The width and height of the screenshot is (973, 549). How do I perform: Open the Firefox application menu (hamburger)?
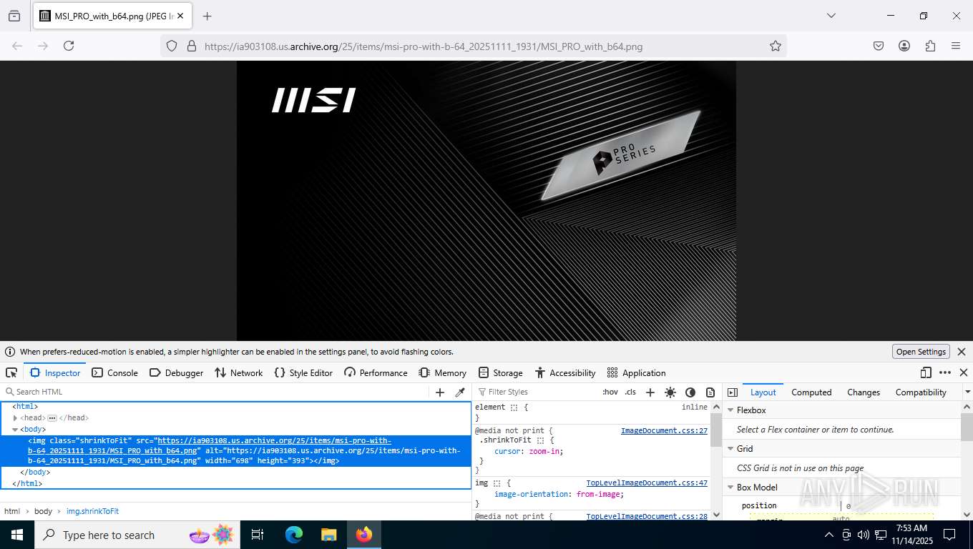pos(956,46)
